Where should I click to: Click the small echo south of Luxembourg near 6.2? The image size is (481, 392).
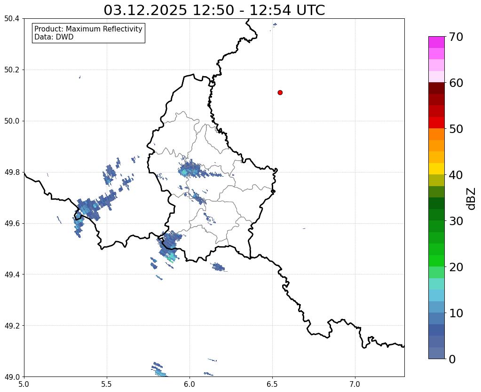[x=219, y=267]
